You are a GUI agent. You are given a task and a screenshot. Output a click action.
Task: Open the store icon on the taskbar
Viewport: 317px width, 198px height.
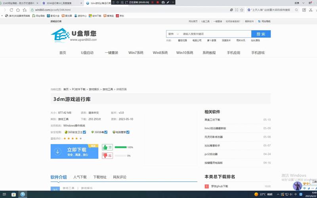coord(13,194)
